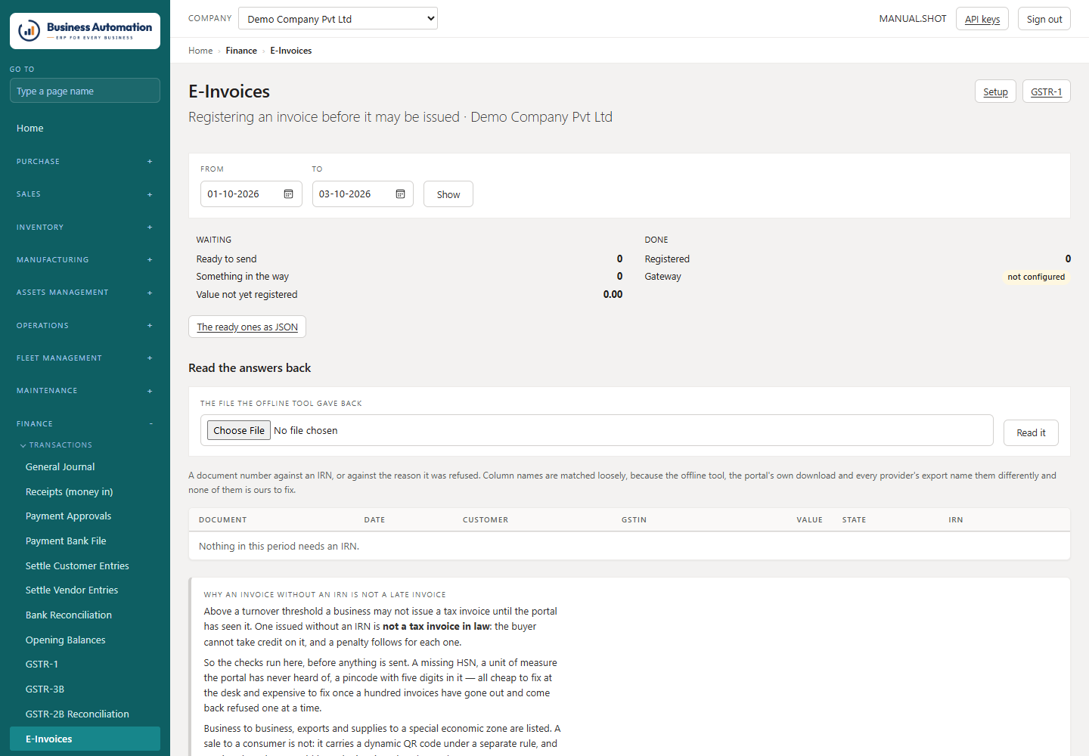Expand the Sales sidebar section
Image resolution: width=1089 pixels, height=756 pixels.
pos(85,194)
